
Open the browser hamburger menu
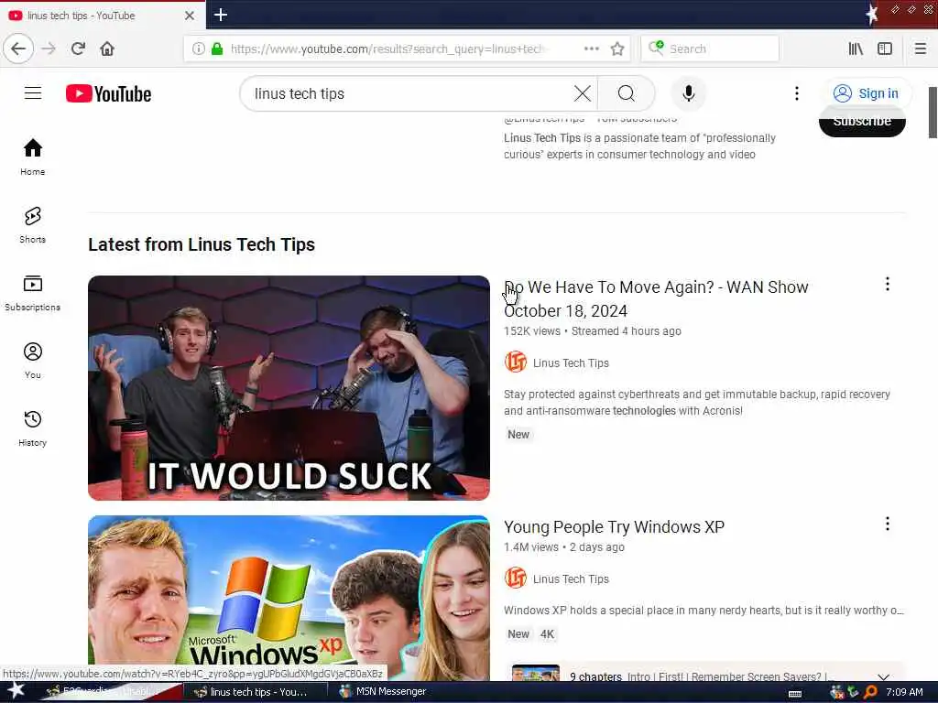pos(920,49)
